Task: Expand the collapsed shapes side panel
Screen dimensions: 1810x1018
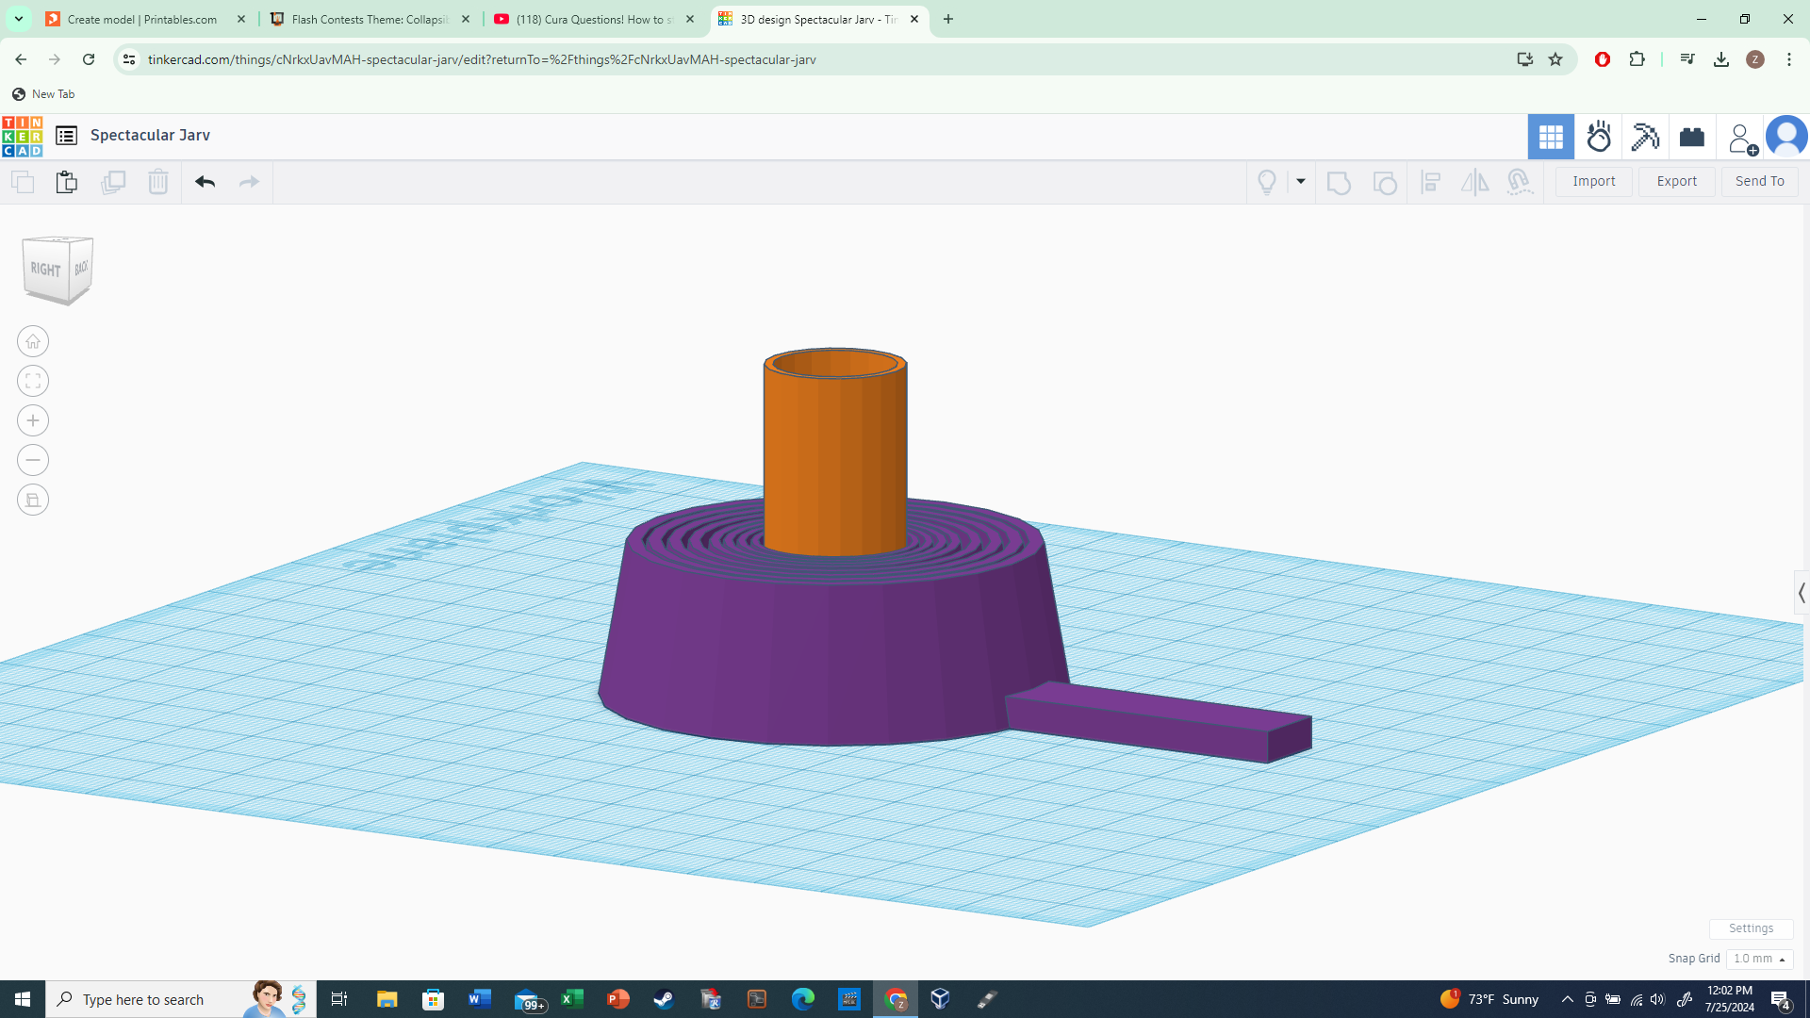Action: click(1802, 593)
